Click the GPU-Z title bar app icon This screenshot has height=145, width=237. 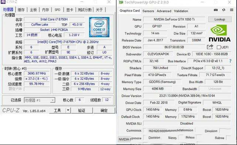click(x=121, y=2)
